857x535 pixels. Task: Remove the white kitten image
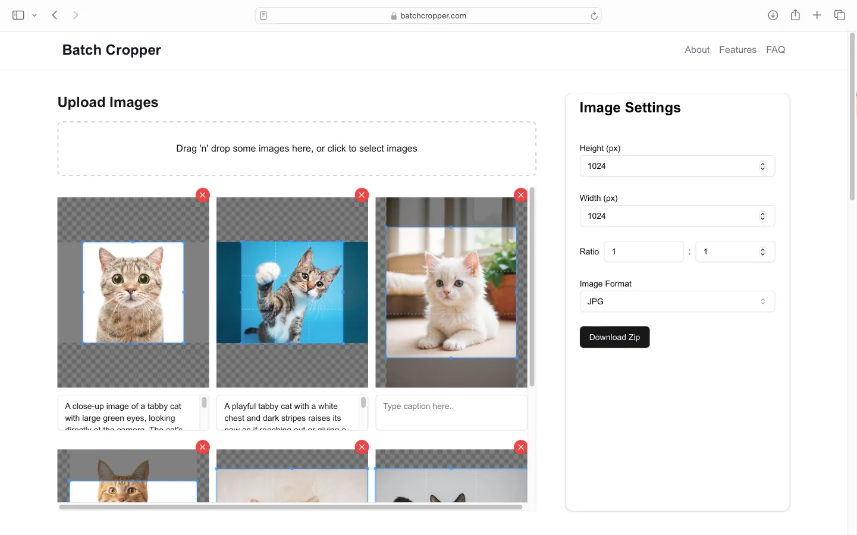[520, 194]
